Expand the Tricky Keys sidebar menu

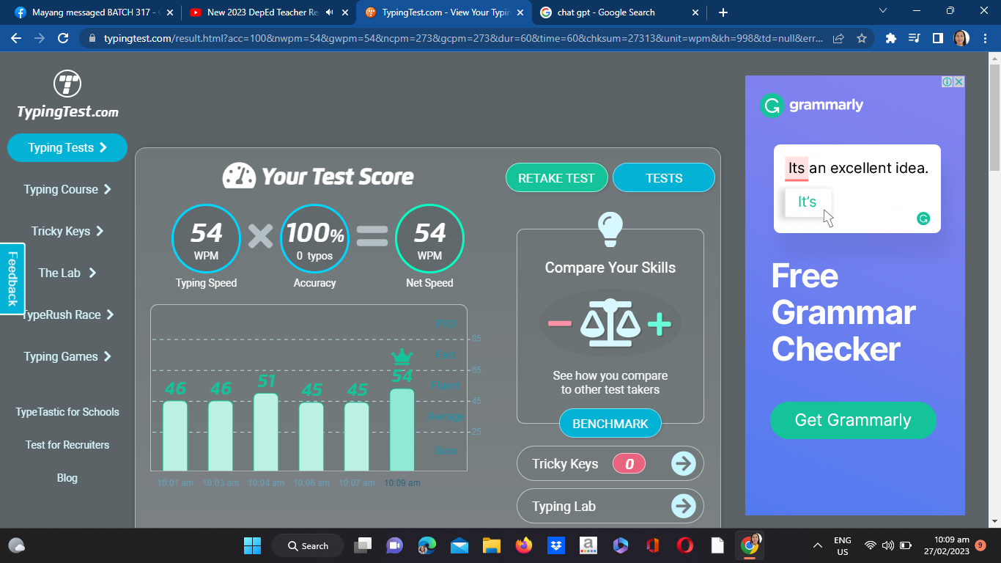(x=67, y=231)
